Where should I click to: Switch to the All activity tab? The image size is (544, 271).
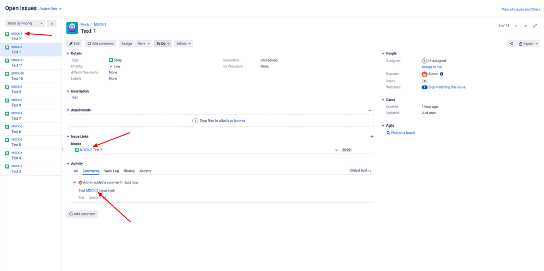(76, 171)
